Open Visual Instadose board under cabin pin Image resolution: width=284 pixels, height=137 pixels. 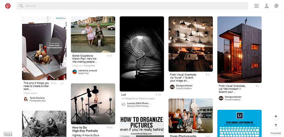click(233, 100)
